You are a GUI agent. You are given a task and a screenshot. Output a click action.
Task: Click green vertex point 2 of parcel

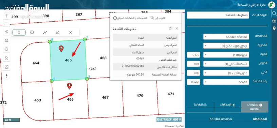coord(85,39)
